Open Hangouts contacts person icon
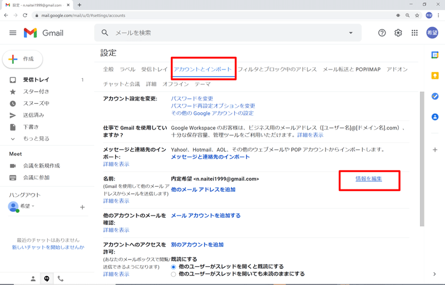This screenshot has height=285, width=445. click(33, 279)
